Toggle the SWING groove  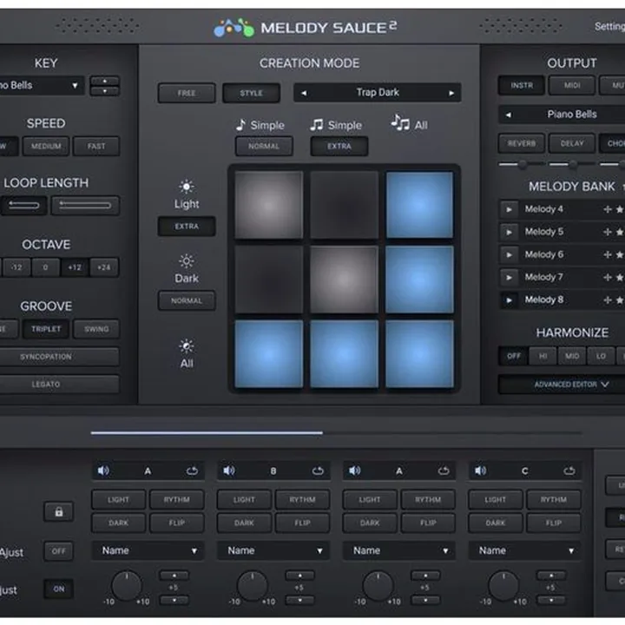point(96,329)
